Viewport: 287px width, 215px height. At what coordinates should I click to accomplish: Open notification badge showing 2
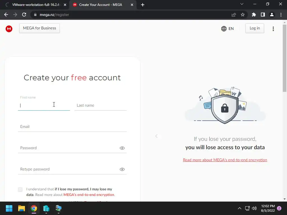coord(279,208)
